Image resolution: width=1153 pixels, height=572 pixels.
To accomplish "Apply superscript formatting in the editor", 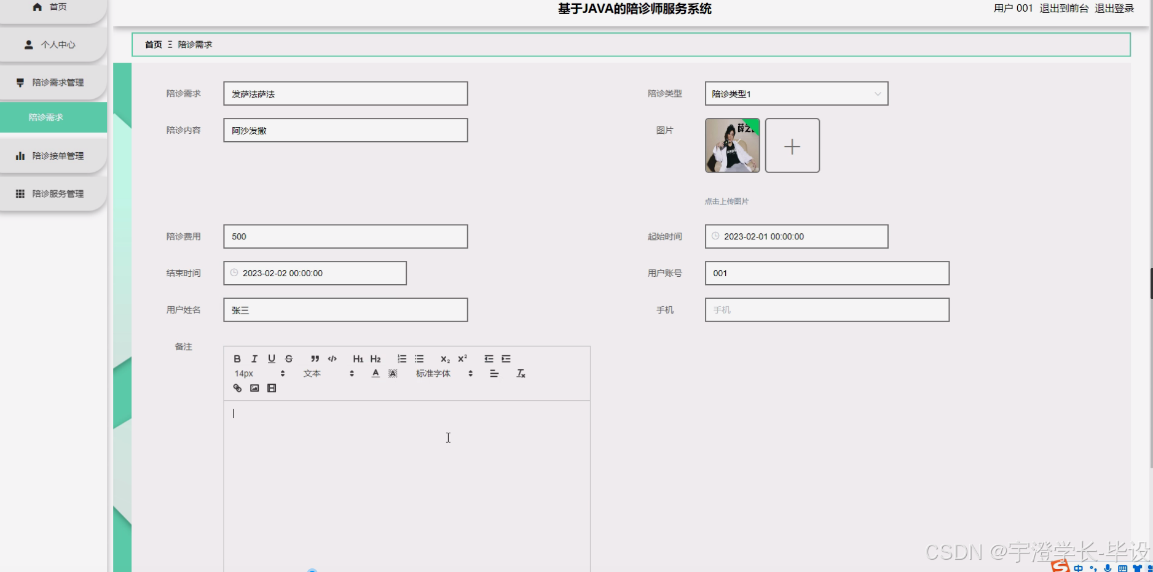I will (x=462, y=358).
